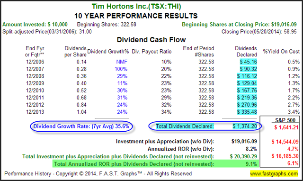The width and height of the screenshot is (303, 181).
Task: Select the Performance History copyright text
Action: 98,173
